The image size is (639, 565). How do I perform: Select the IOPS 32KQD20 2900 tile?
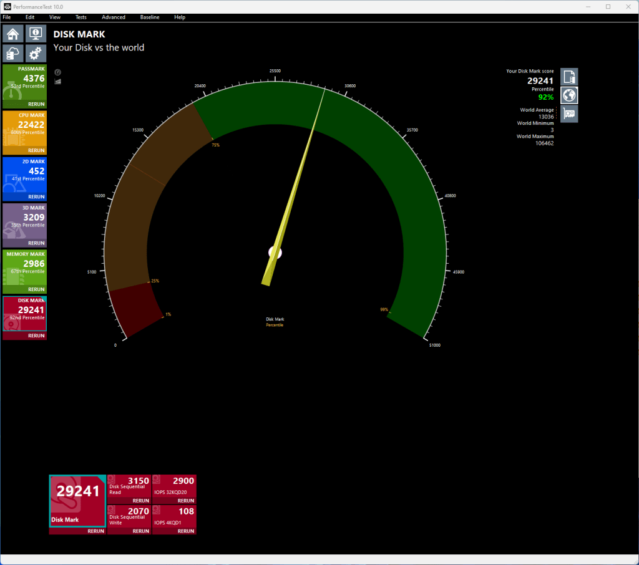point(174,486)
